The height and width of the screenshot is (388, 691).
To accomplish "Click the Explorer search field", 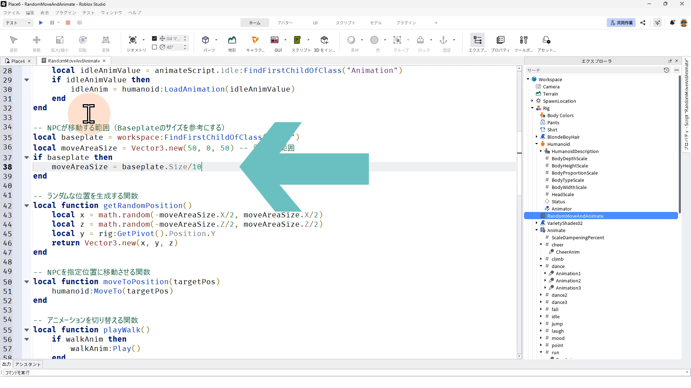I will coord(594,70).
